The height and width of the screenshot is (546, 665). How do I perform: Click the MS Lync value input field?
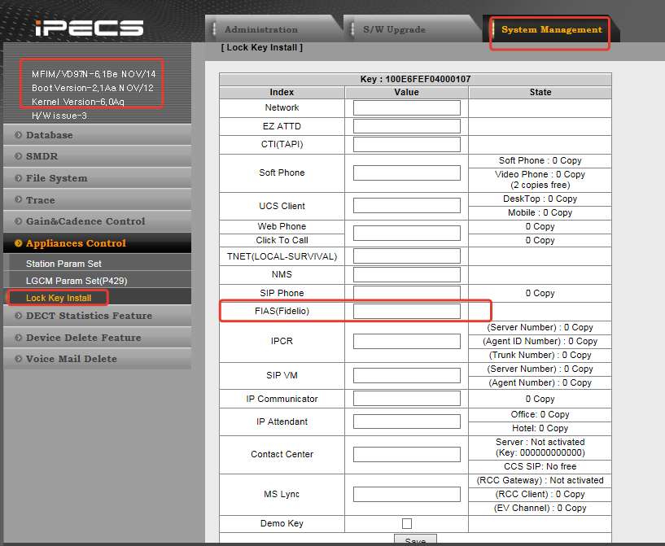pyautogui.click(x=407, y=494)
